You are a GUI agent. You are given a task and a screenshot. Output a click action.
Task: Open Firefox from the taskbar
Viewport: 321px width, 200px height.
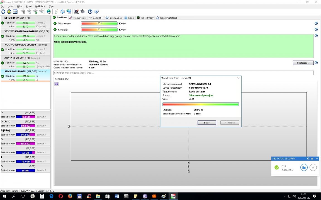(70, 196)
